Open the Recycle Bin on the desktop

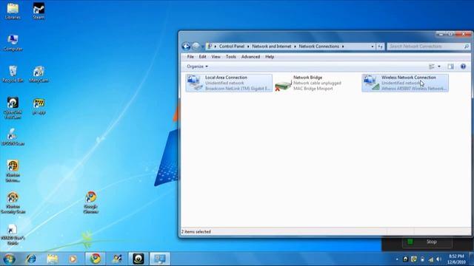pyautogui.click(x=13, y=74)
